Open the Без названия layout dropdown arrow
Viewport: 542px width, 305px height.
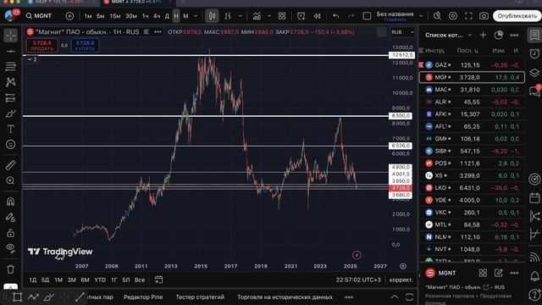(x=421, y=16)
